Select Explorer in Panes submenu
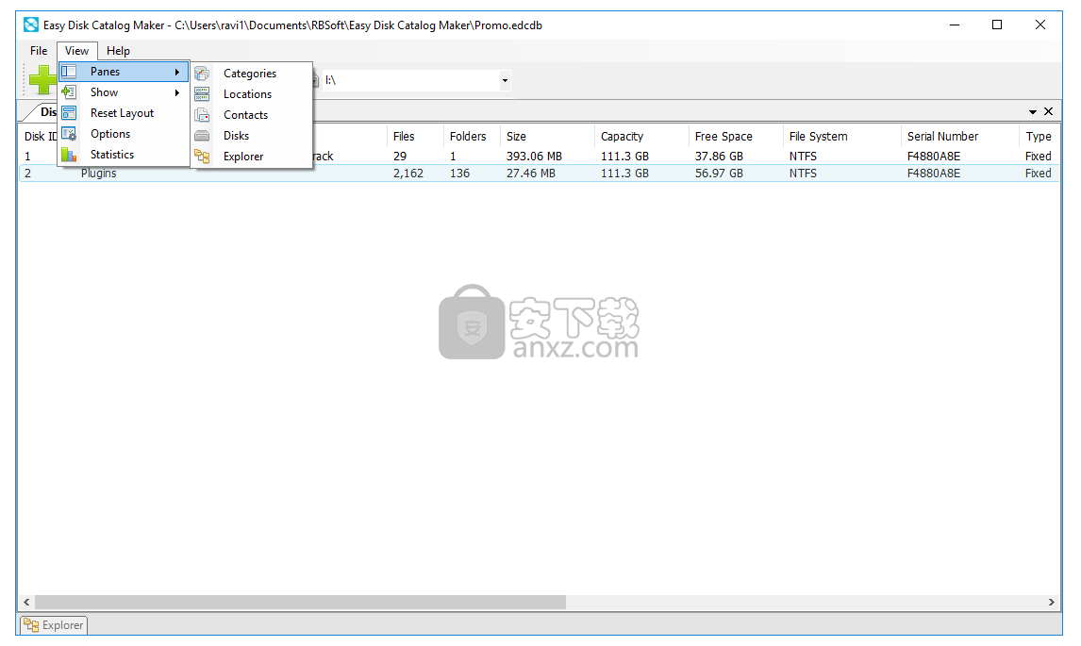The width and height of the screenshot is (1081, 646). click(x=252, y=157)
